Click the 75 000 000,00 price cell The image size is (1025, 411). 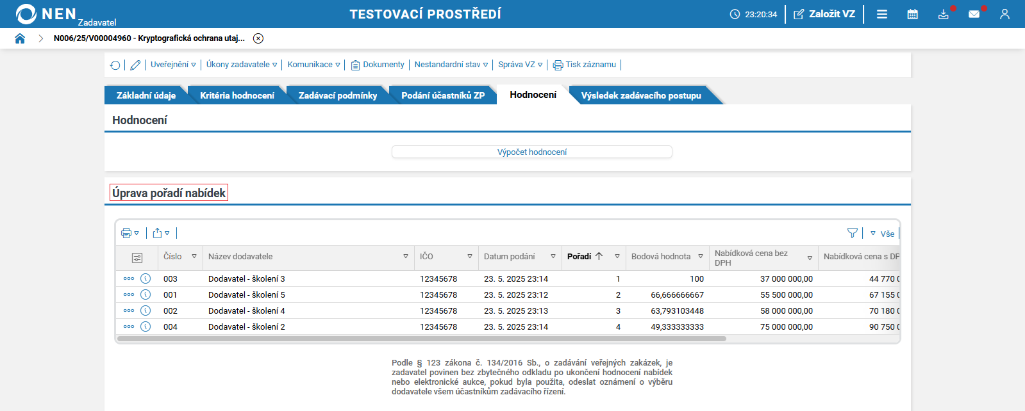[x=763, y=327]
